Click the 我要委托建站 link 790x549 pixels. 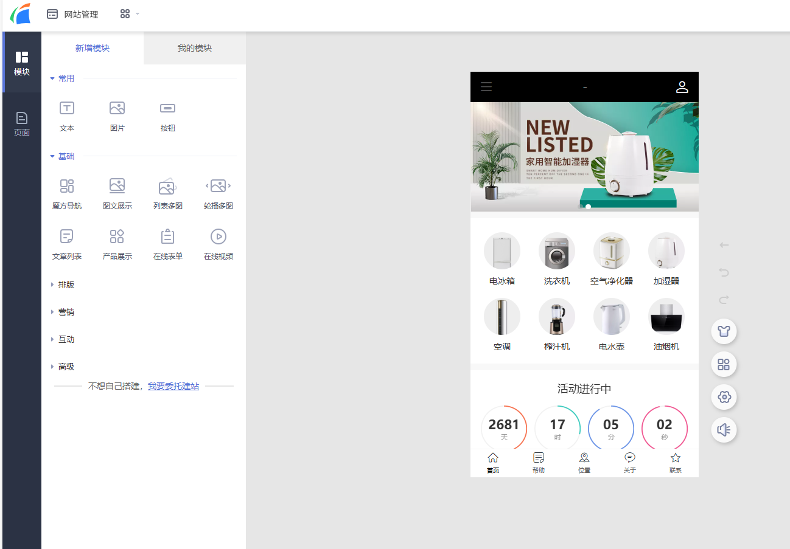(x=173, y=386)
